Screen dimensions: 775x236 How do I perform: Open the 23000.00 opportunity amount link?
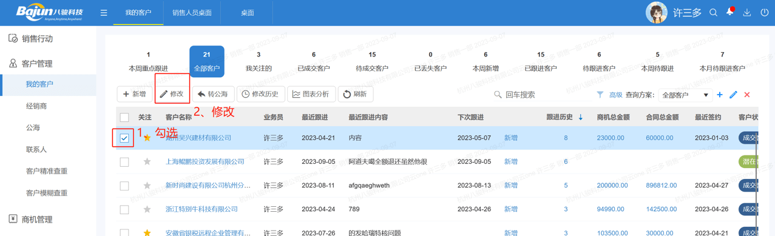[611, 138]
